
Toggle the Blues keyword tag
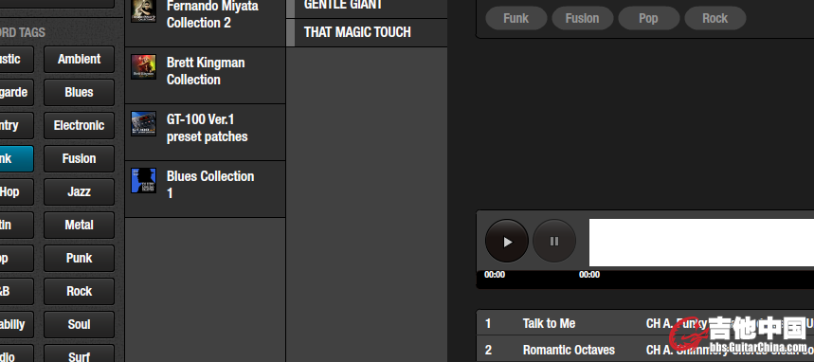point(79,93)
